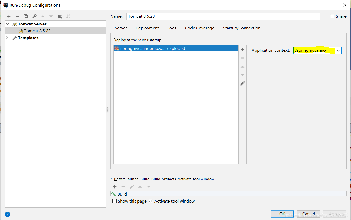This screenshot has width=351, height=220.
Task: Sort configurations alphabetically
Action: point(68,16)
